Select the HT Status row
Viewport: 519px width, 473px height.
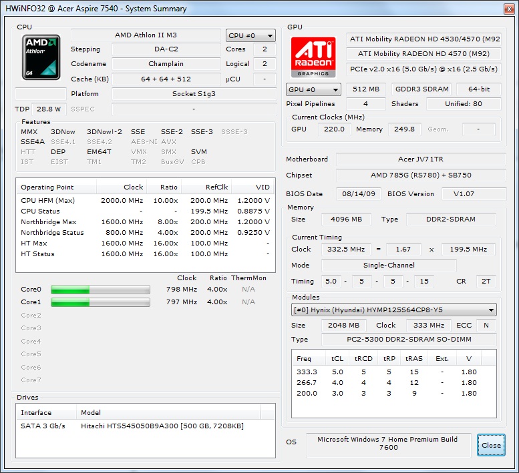click(x=146, y=254)
